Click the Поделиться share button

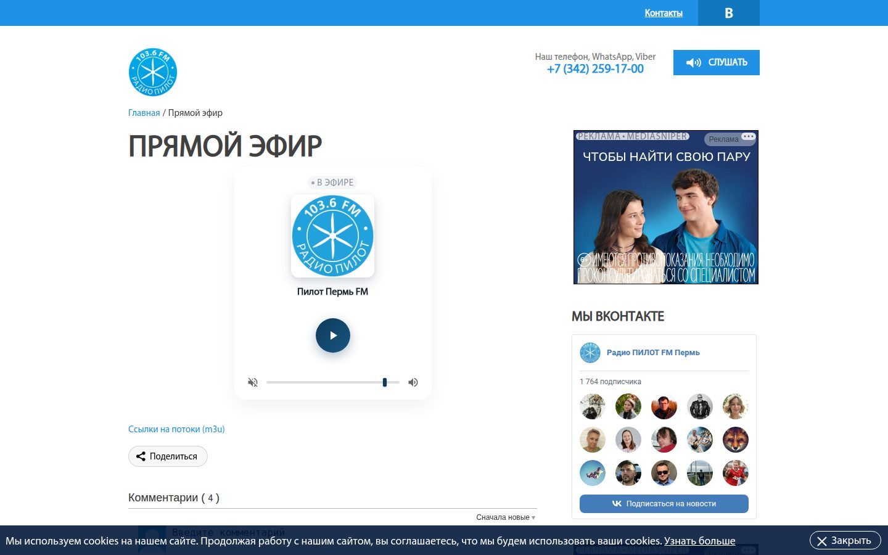pyautogui.click(x=168, y=456)
